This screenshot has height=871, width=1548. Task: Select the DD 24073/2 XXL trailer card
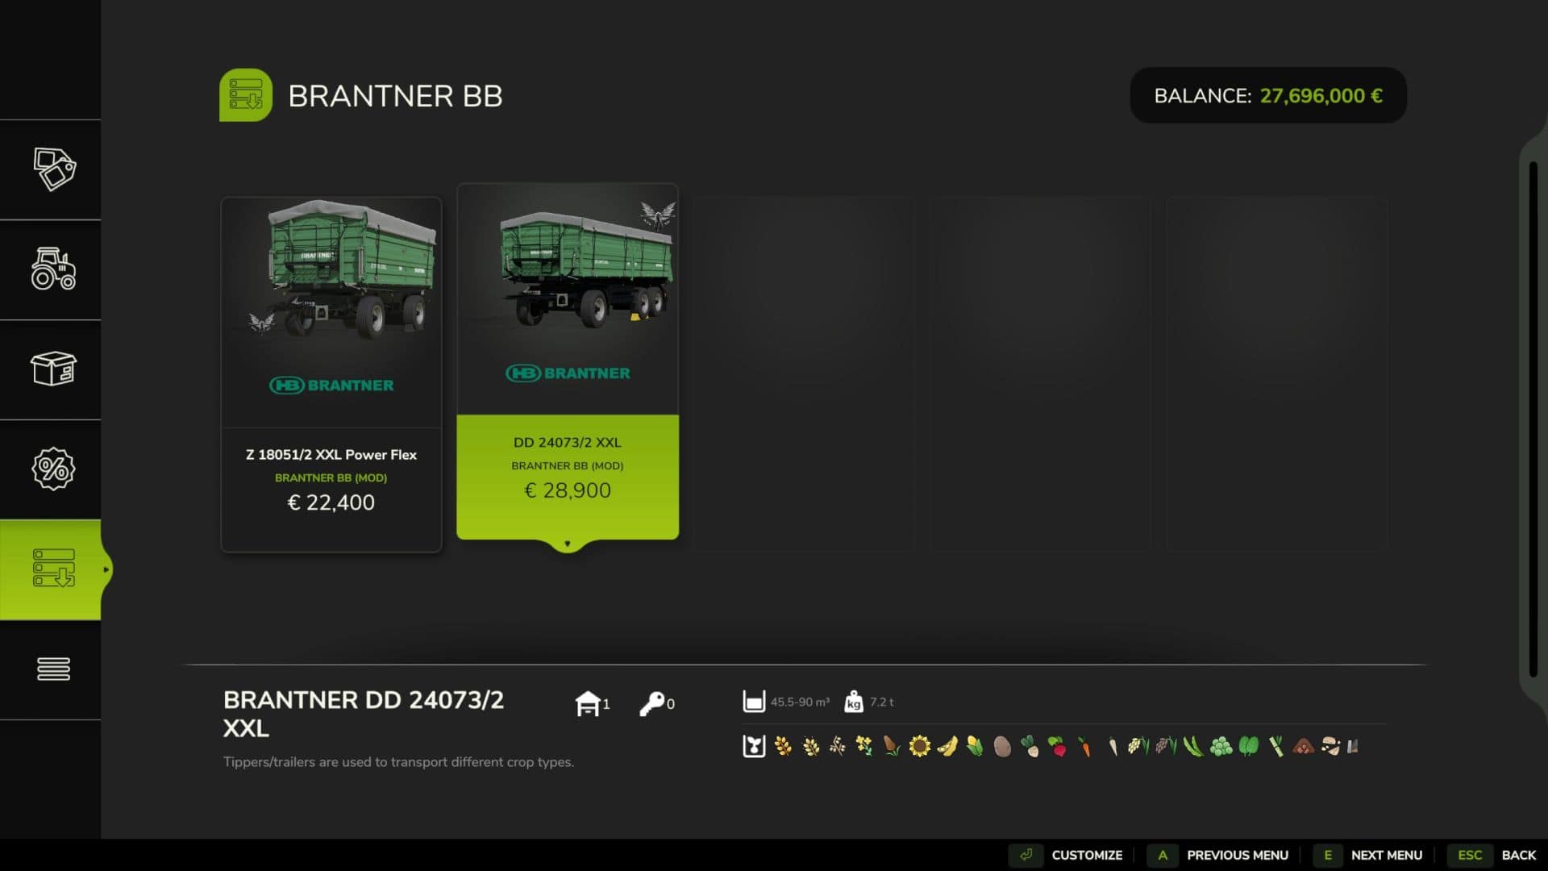coord(567,361)
